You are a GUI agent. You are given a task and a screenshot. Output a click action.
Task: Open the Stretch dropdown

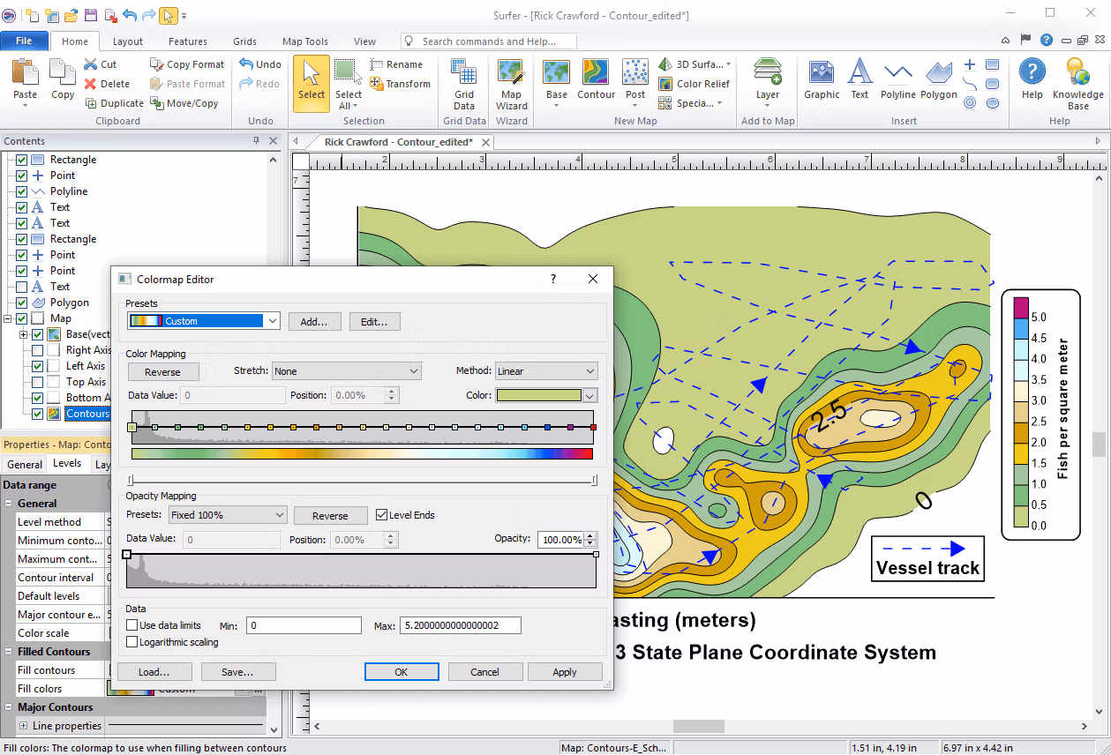347,371
